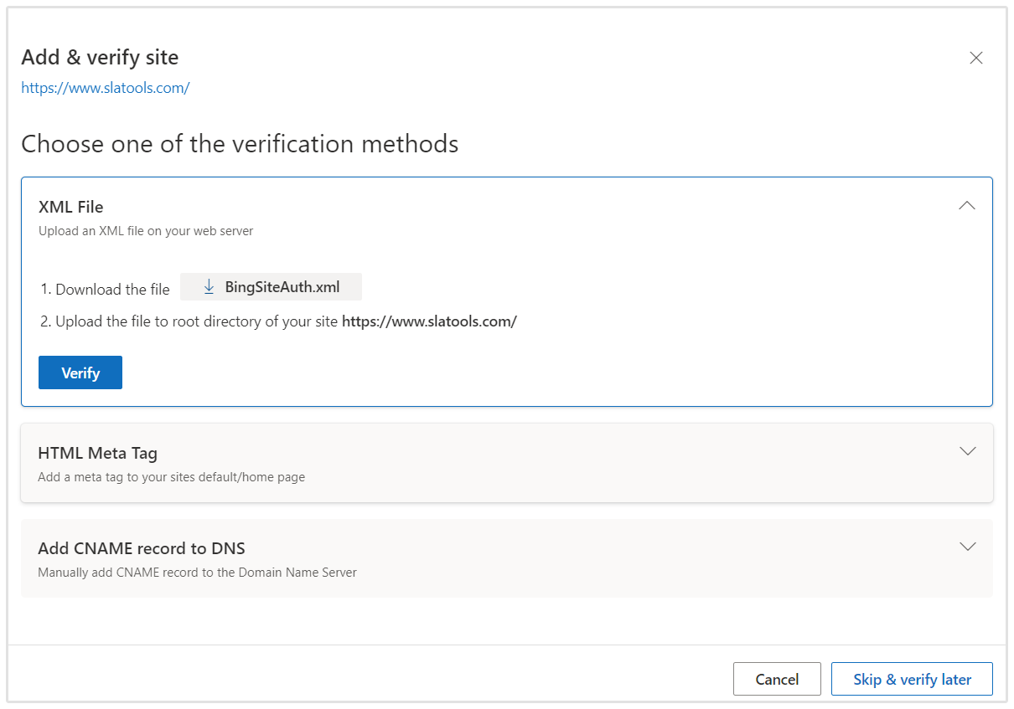This screenshot has height=709, width=1014.
Task: Click the 'Add a meta tag' description text
Action: pyautogui.click(x=171, y=477)
